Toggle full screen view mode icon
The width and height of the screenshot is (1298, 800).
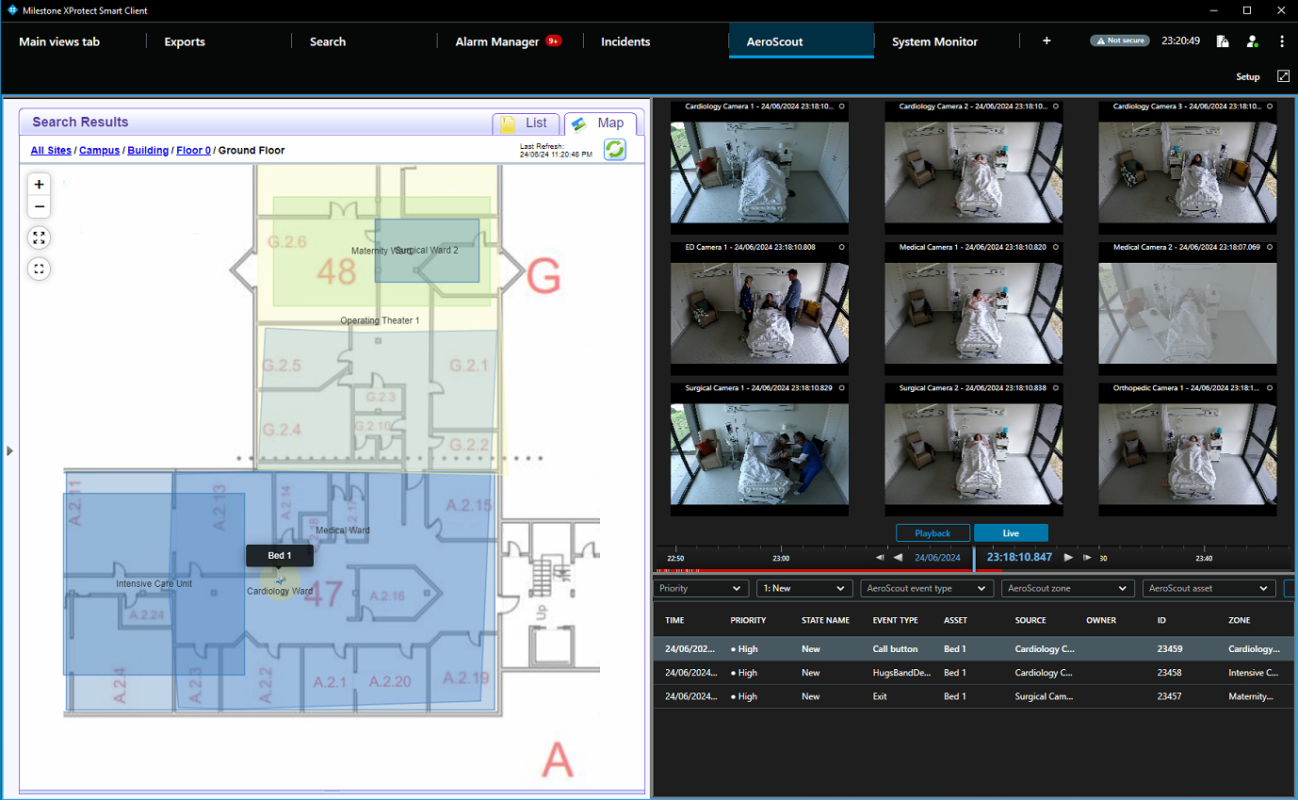click(1283, 76)
